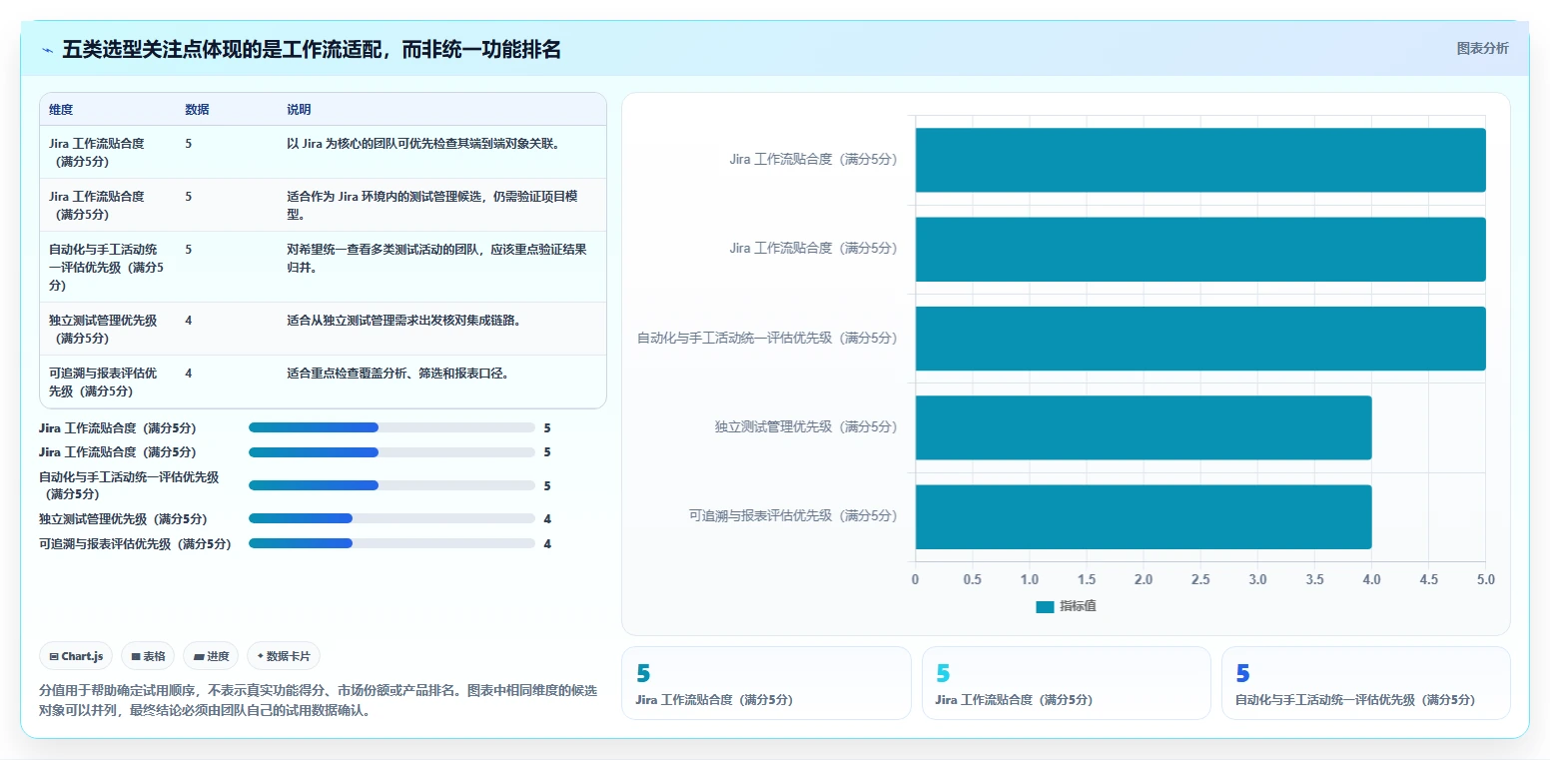Click the description mentioning 重点验证结果归并
Viewport: 1550px width, 760px height.
(x=436, y=258)
